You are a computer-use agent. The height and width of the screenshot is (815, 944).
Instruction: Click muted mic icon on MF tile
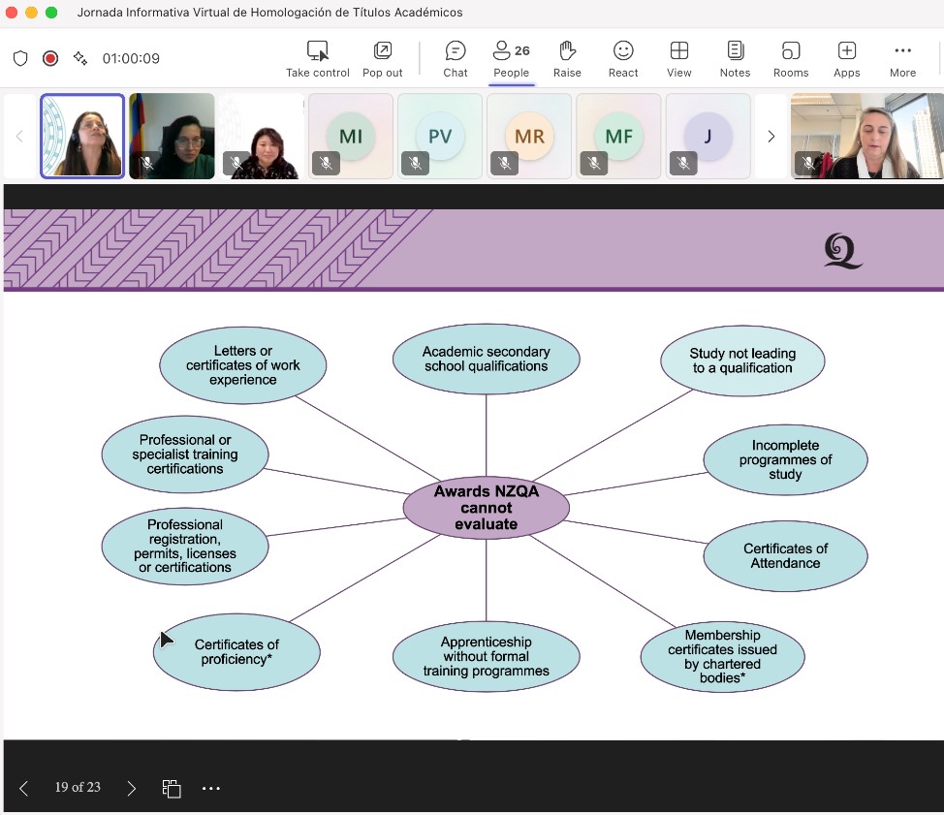click(593, 163)
